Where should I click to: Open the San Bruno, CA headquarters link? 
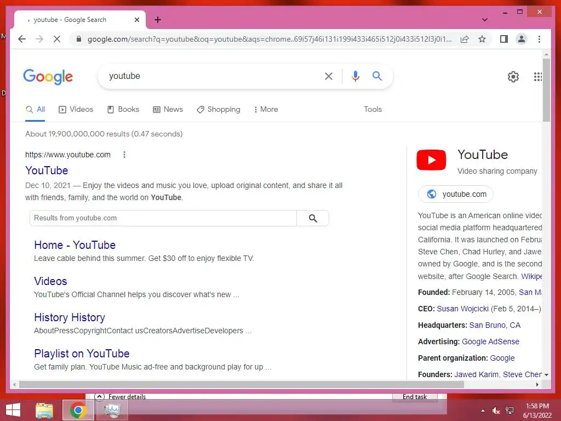click(495, 325)
